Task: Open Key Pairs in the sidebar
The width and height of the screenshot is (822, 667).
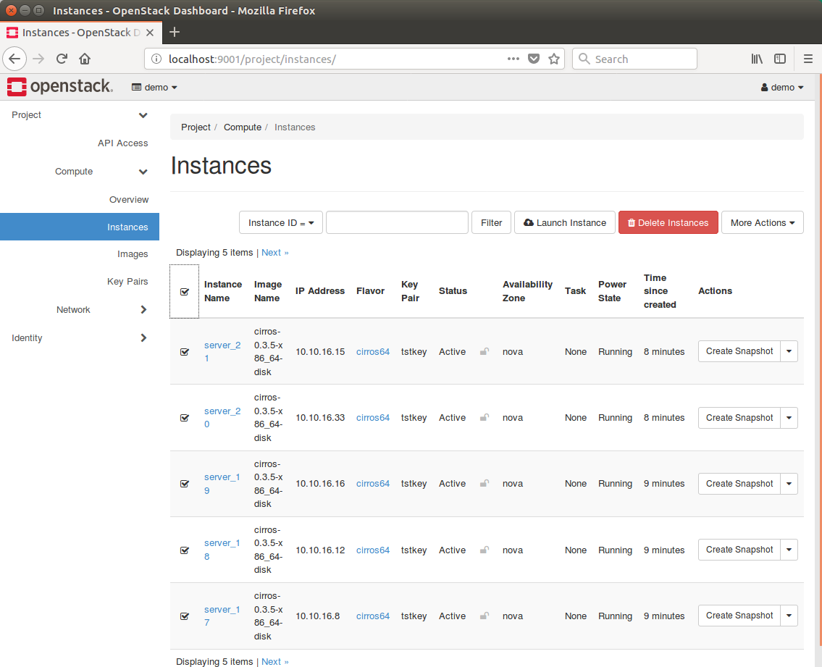Action: [x=127, y=282]
